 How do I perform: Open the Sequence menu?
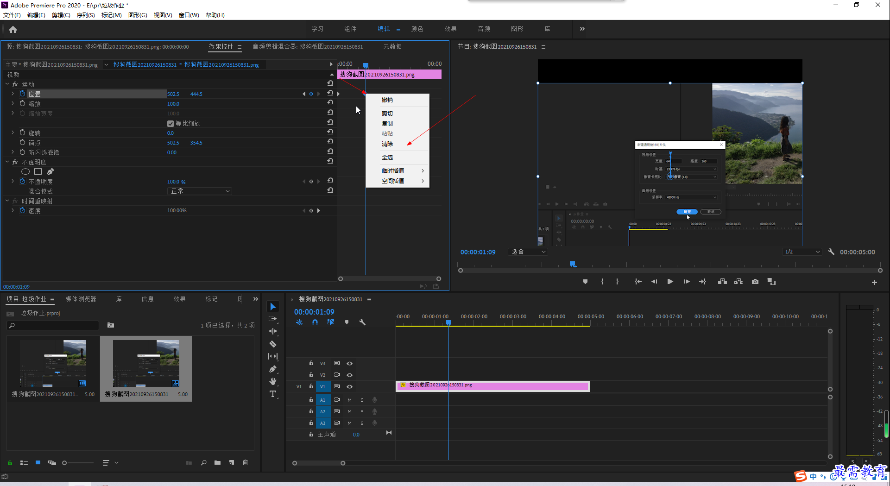(86, 15)
